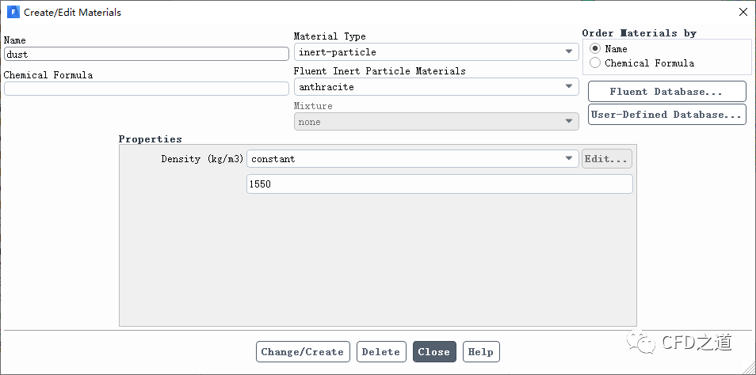Click the Density Edit button
756x375 pixels.
click(x=607, y=159)
